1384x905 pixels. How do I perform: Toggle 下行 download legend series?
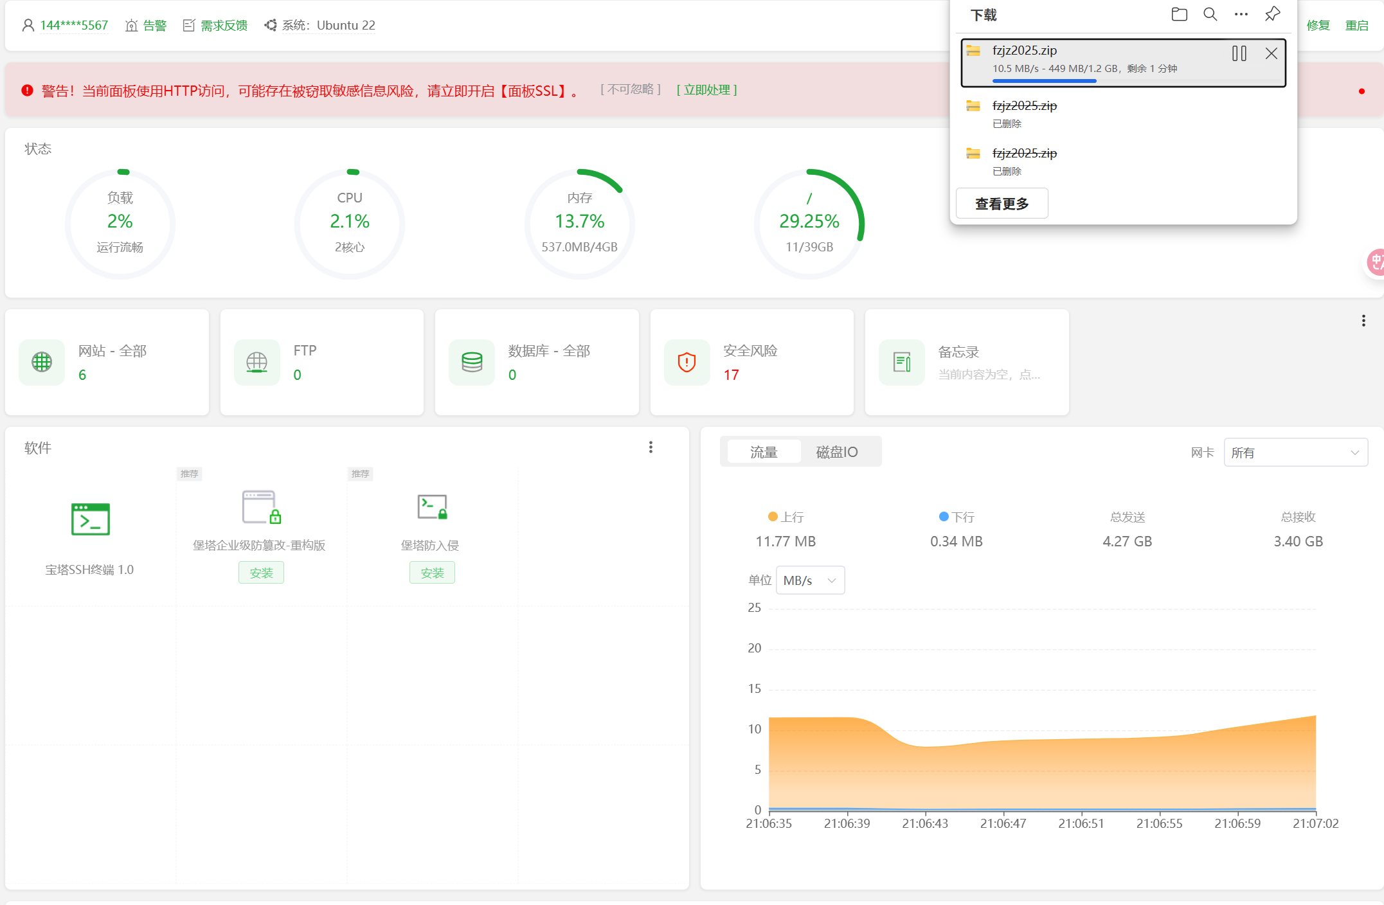coord(957,517)
